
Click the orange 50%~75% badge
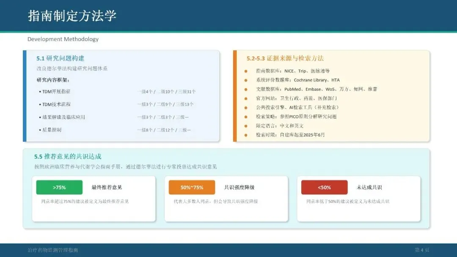pyautogui.click(x=192, y=187)
